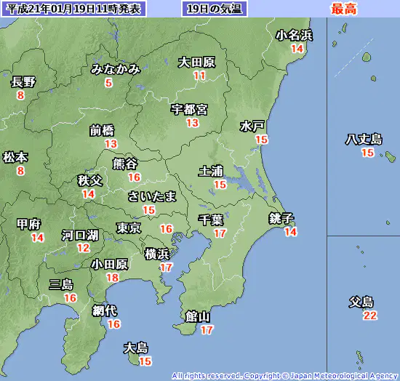The image size is (400, 381).
Task: Click the 熊谷 temperature value 16
Action: point(135,177)
